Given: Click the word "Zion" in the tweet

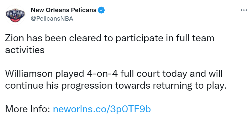Looking at the screenshot, I should tap(14, 38).
